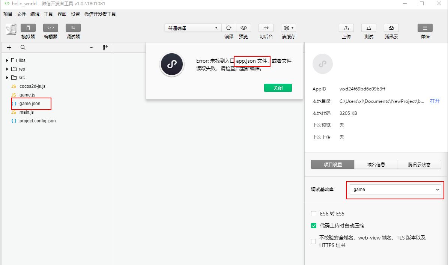Image resolution: width=448 pixels, height=265 pixels.
Task: Open the 调试基础库 game dropdown
Action: (395, 190)
